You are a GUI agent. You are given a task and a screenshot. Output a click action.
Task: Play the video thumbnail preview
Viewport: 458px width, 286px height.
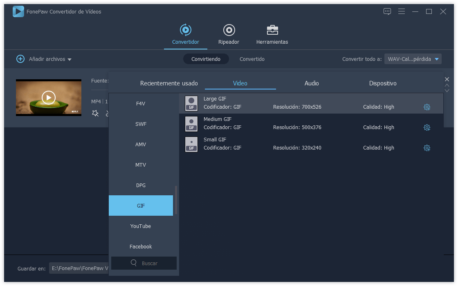[x=49, y=98]
